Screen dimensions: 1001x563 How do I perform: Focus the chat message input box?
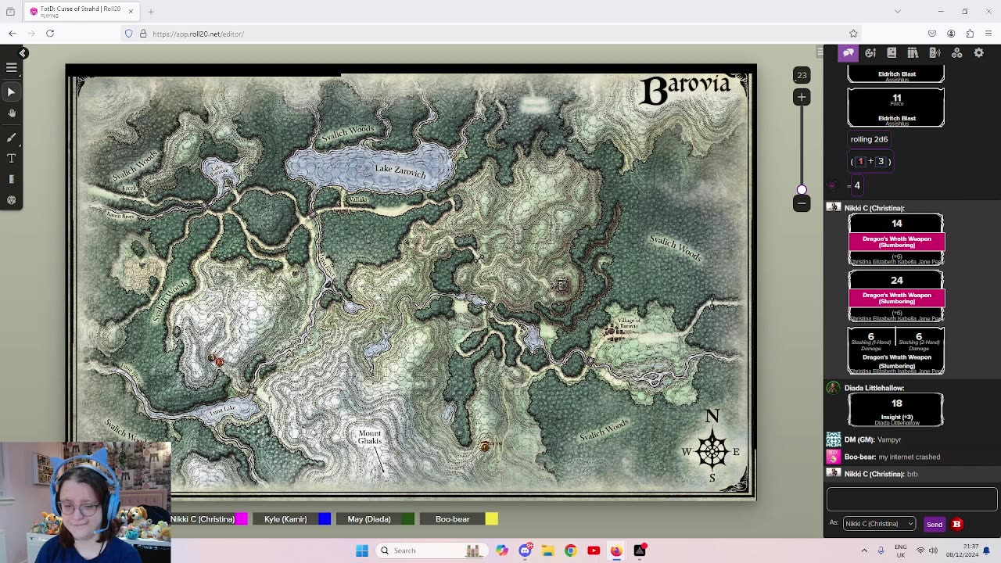point(912,499)
